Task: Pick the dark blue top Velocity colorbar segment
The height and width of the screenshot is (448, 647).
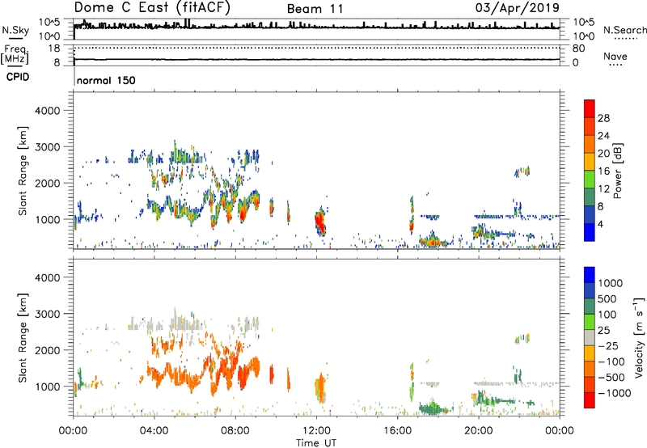Action: pyautogui.click(x=590, y=275)
